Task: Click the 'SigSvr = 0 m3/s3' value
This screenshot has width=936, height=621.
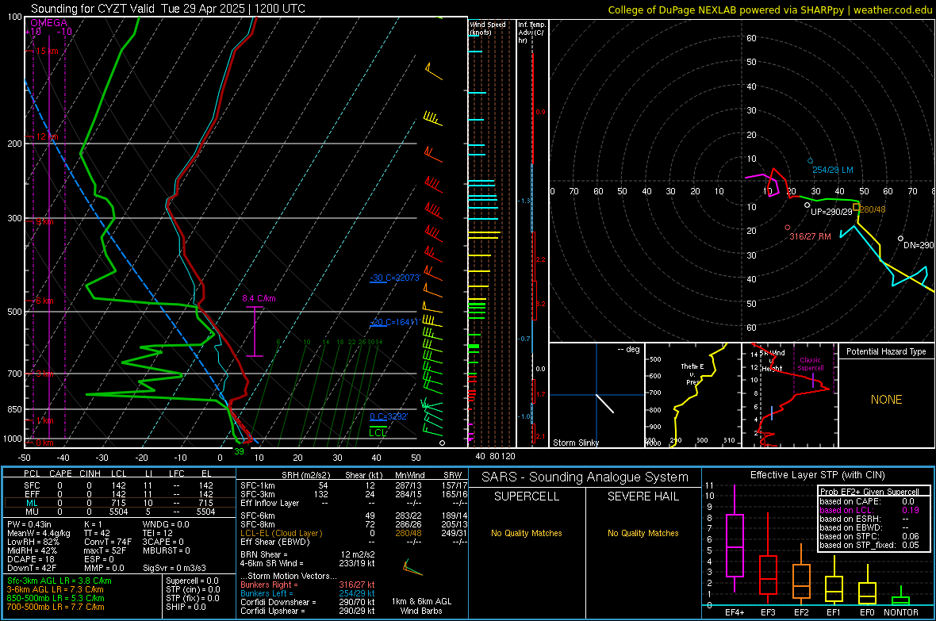Action: click(175, 569)
